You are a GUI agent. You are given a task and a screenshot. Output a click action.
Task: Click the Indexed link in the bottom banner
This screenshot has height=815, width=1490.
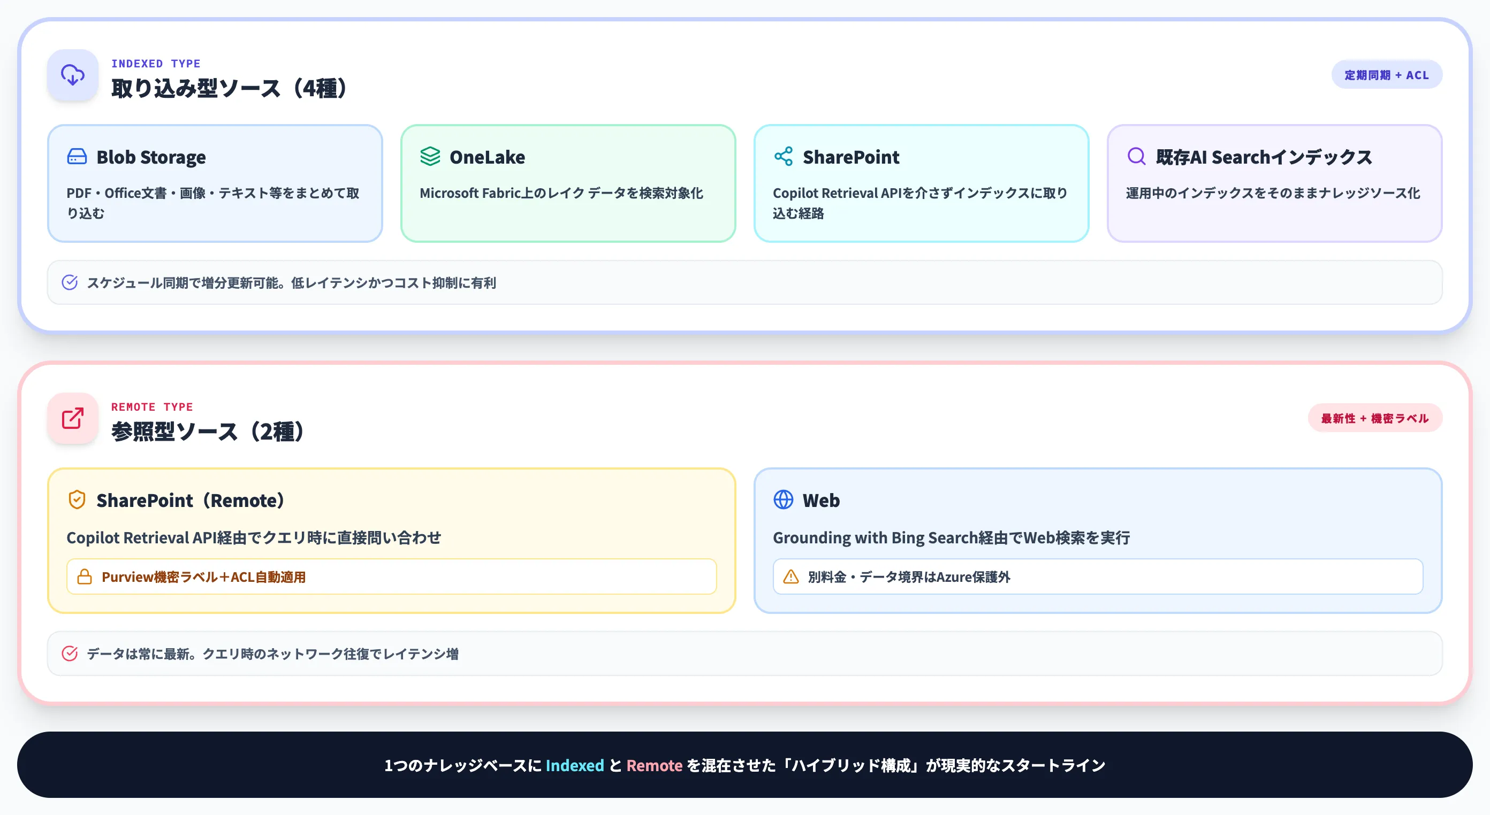(575, 765)
